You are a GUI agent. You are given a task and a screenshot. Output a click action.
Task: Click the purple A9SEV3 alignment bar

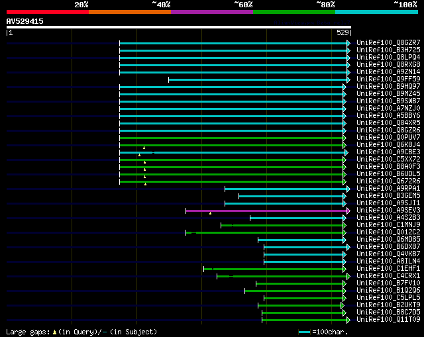click(266, 211)
